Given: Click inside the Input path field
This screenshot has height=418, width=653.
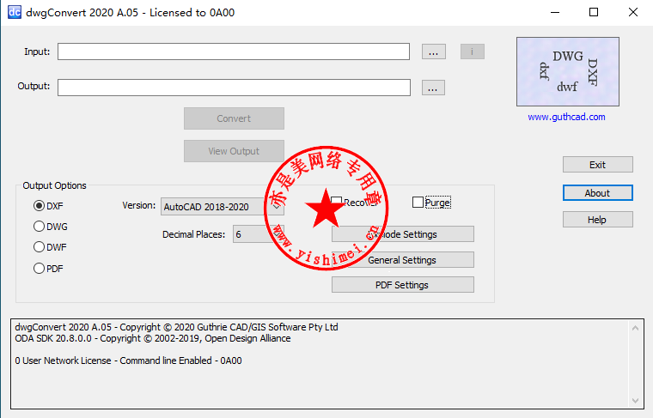Looking at the screenshot, I should coord(234,52).
